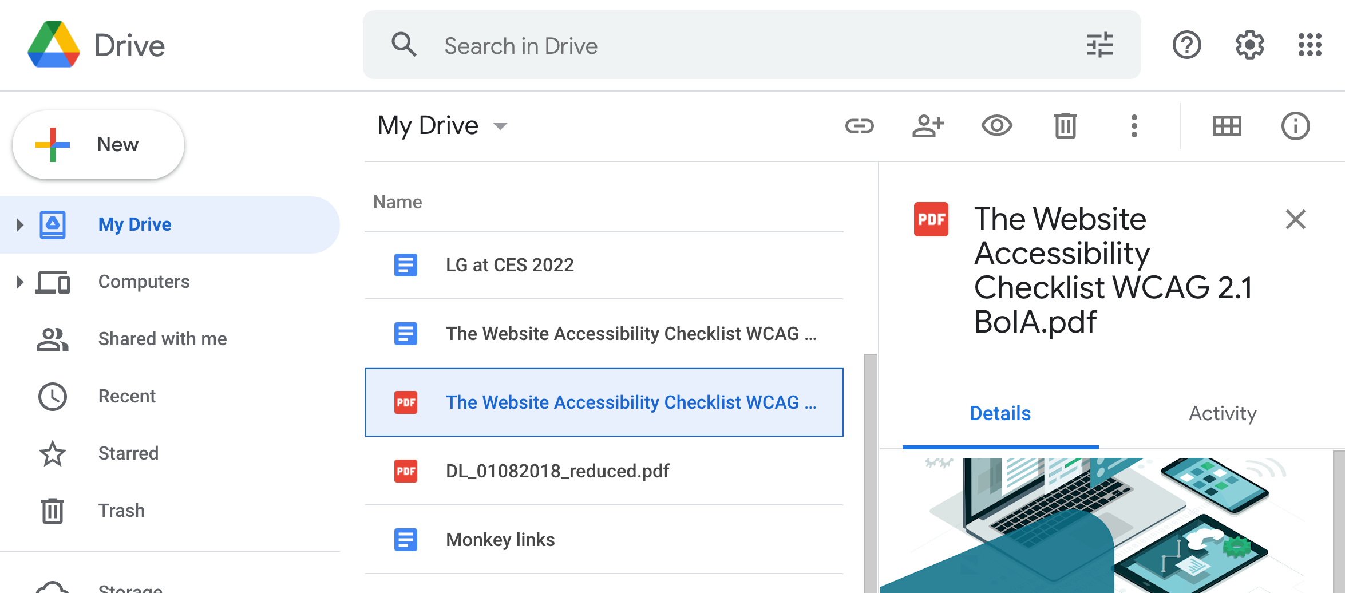Open Recent files
The width and height of the screenshot is (1345, 593).
point(169,396)
